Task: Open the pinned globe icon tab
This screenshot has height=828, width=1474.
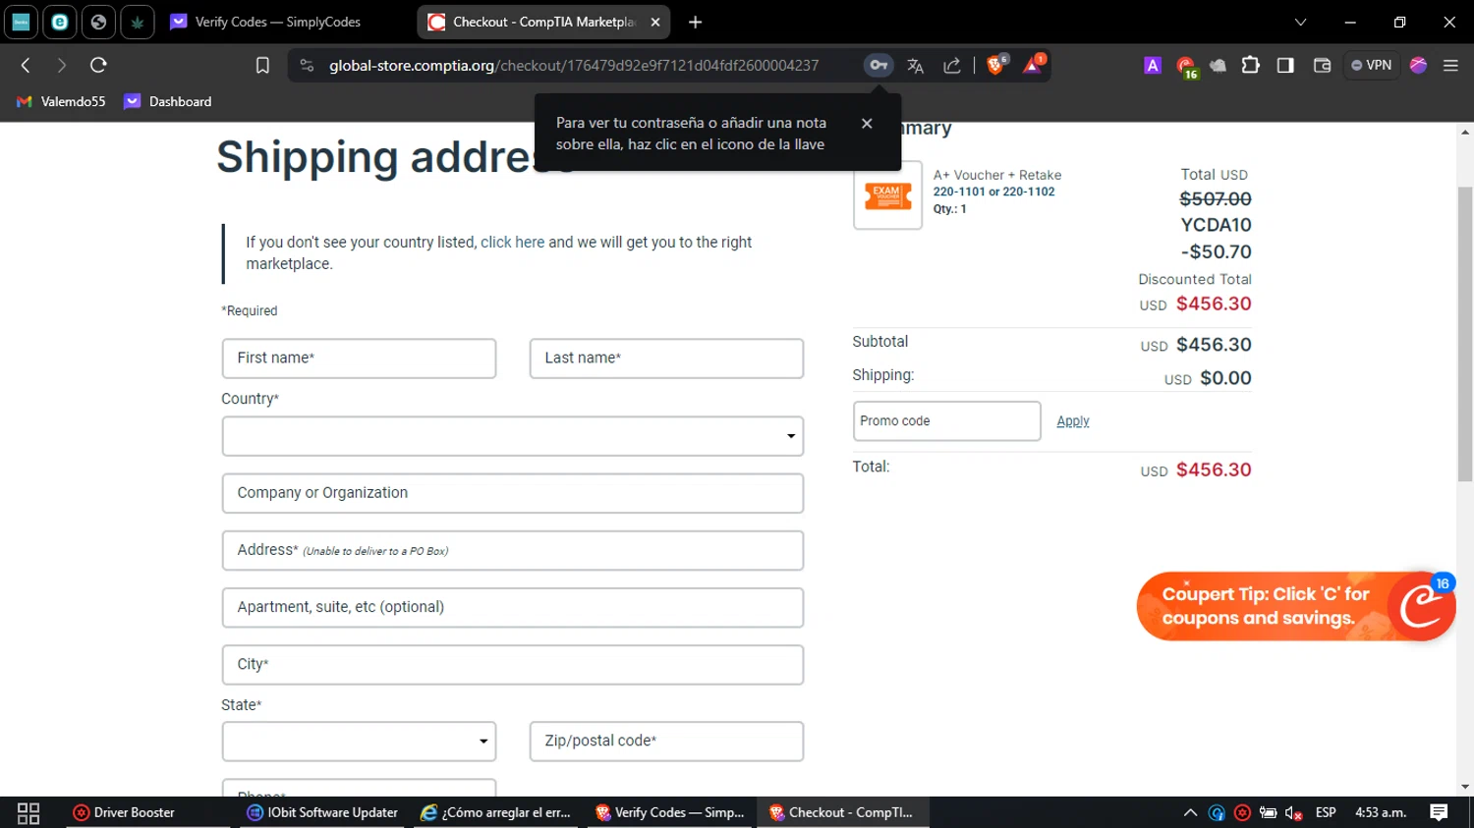Action: (x=98, y=22)
